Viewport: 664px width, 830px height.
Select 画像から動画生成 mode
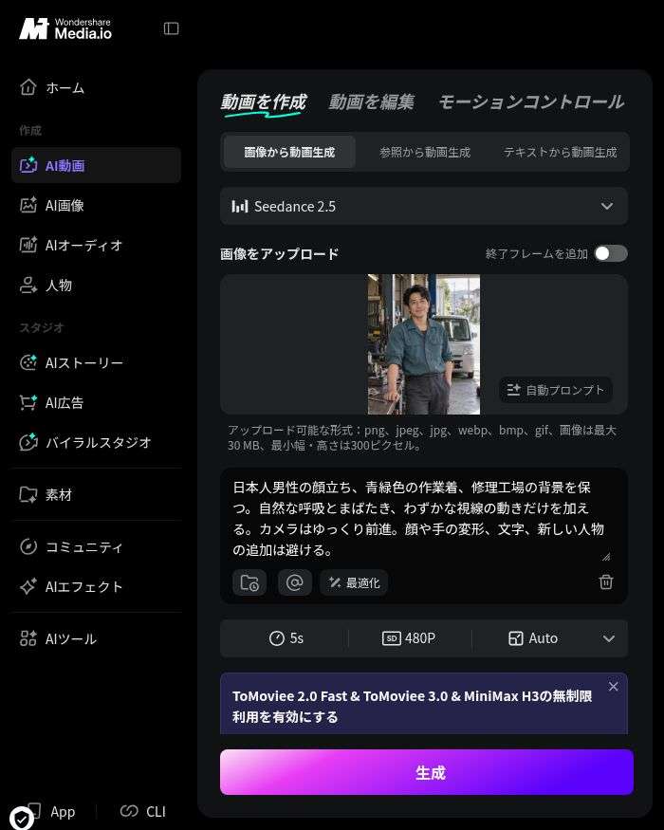(x=289, y=152)
